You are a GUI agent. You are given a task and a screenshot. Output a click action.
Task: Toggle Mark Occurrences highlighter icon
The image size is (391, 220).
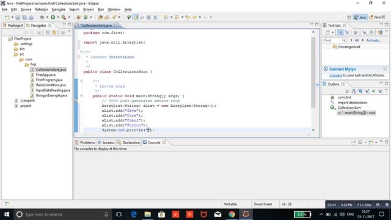136,17
